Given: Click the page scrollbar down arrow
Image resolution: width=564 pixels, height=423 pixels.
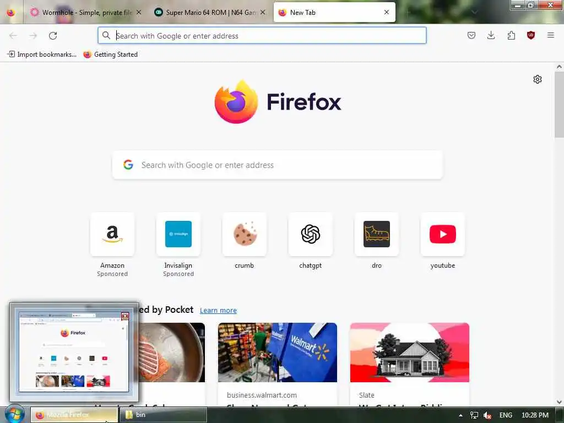Looking at the screenshot, I should 559,402.
